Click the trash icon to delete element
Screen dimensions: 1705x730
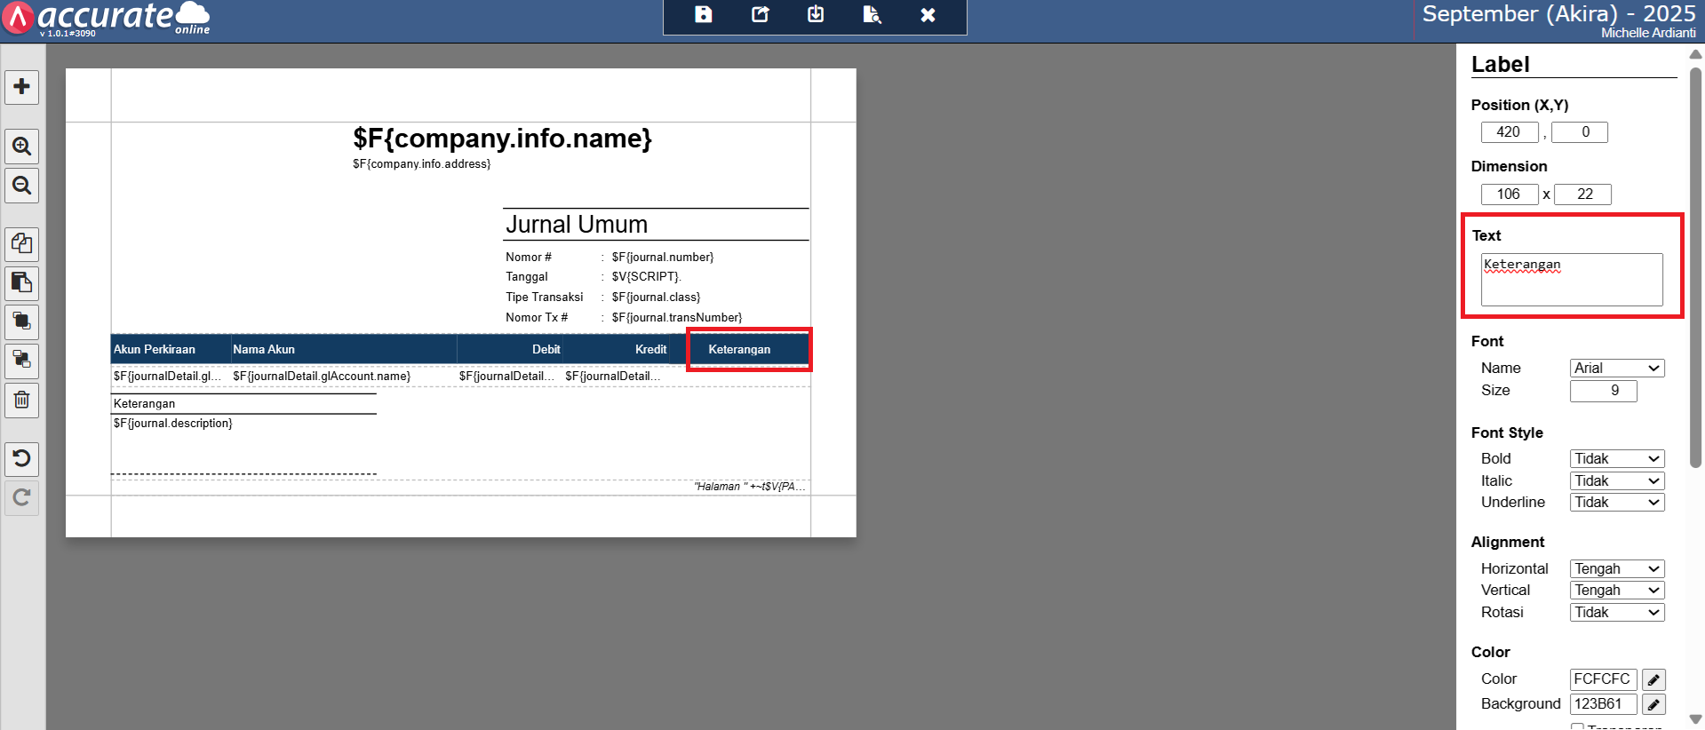click(22, 401)
